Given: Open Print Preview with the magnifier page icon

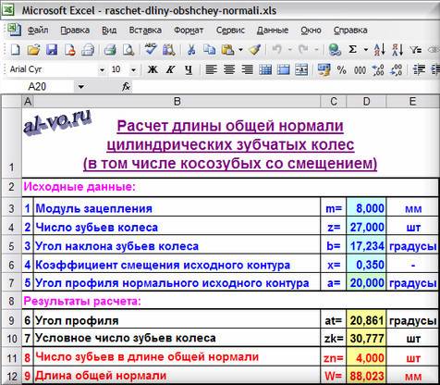Looking at the screenshot, I should click(x=128, y=50).
